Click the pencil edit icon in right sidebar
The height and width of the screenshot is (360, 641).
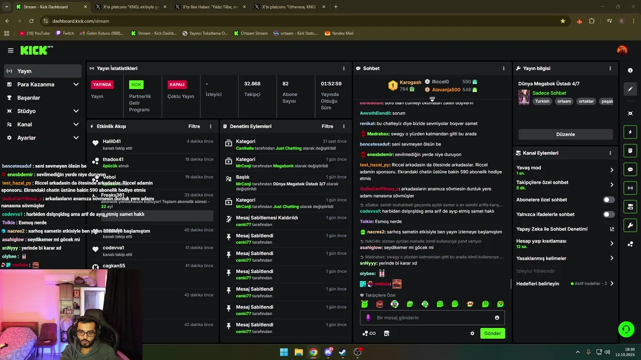click(x=630, y=89)
